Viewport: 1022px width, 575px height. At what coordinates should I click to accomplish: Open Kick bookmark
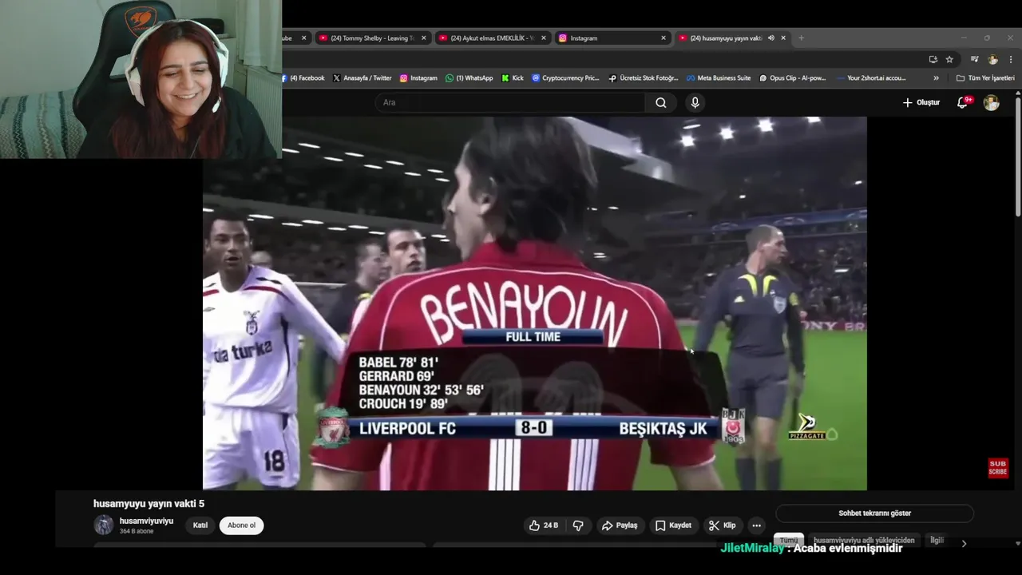[x=513, y=78]
